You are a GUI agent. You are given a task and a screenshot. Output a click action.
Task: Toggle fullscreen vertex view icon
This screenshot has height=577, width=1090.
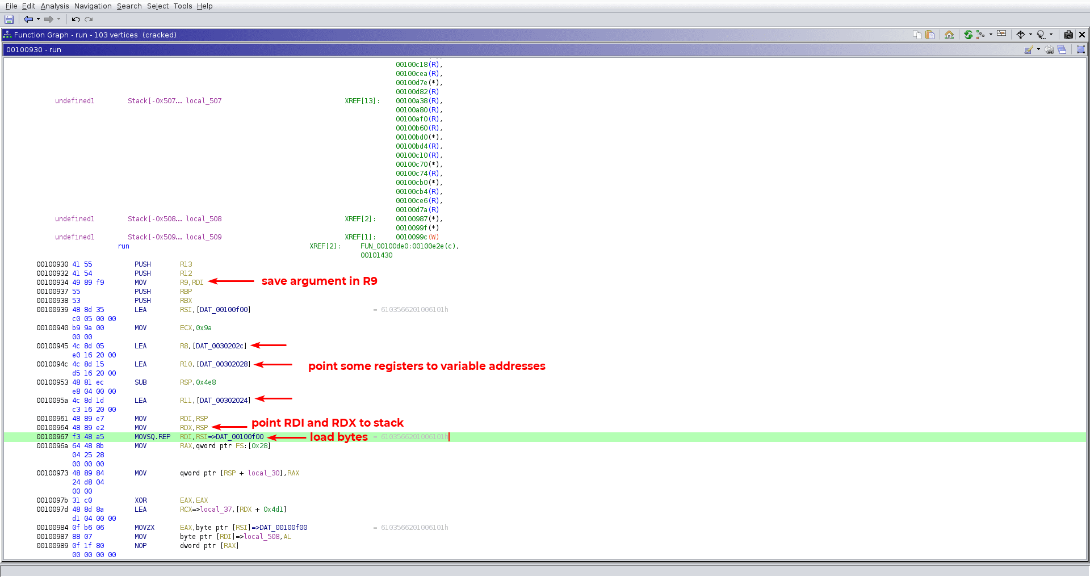(1081, 50)
